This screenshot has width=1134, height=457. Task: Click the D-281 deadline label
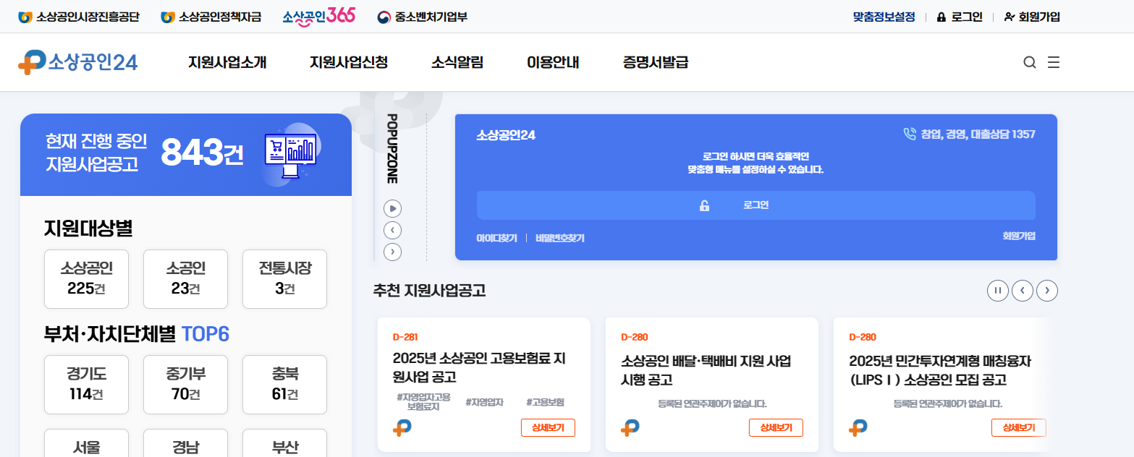[x=405, y=337]
